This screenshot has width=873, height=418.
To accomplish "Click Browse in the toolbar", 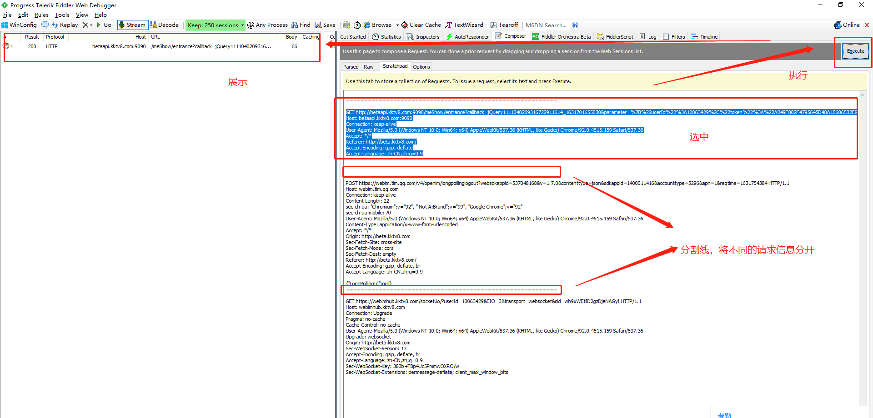I will click(378, 25).
